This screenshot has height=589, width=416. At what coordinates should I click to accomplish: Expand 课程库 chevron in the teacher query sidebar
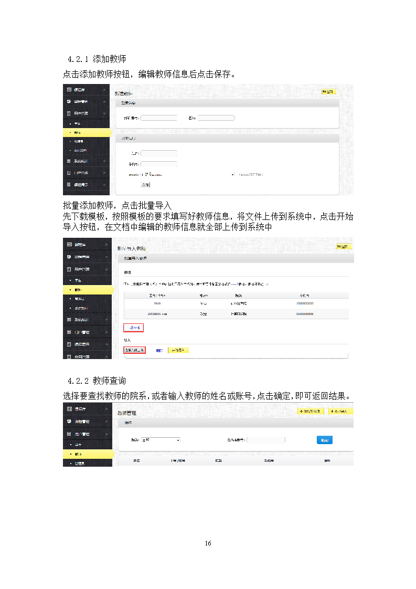coord(106,409)
